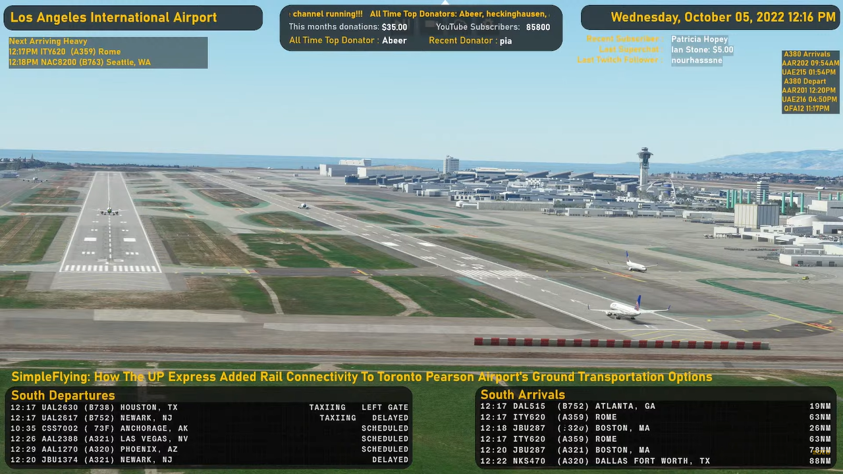
Task: Click the 85800 YouTube Subscribers count
Action: pyautogui.click(x=538, y=27)
